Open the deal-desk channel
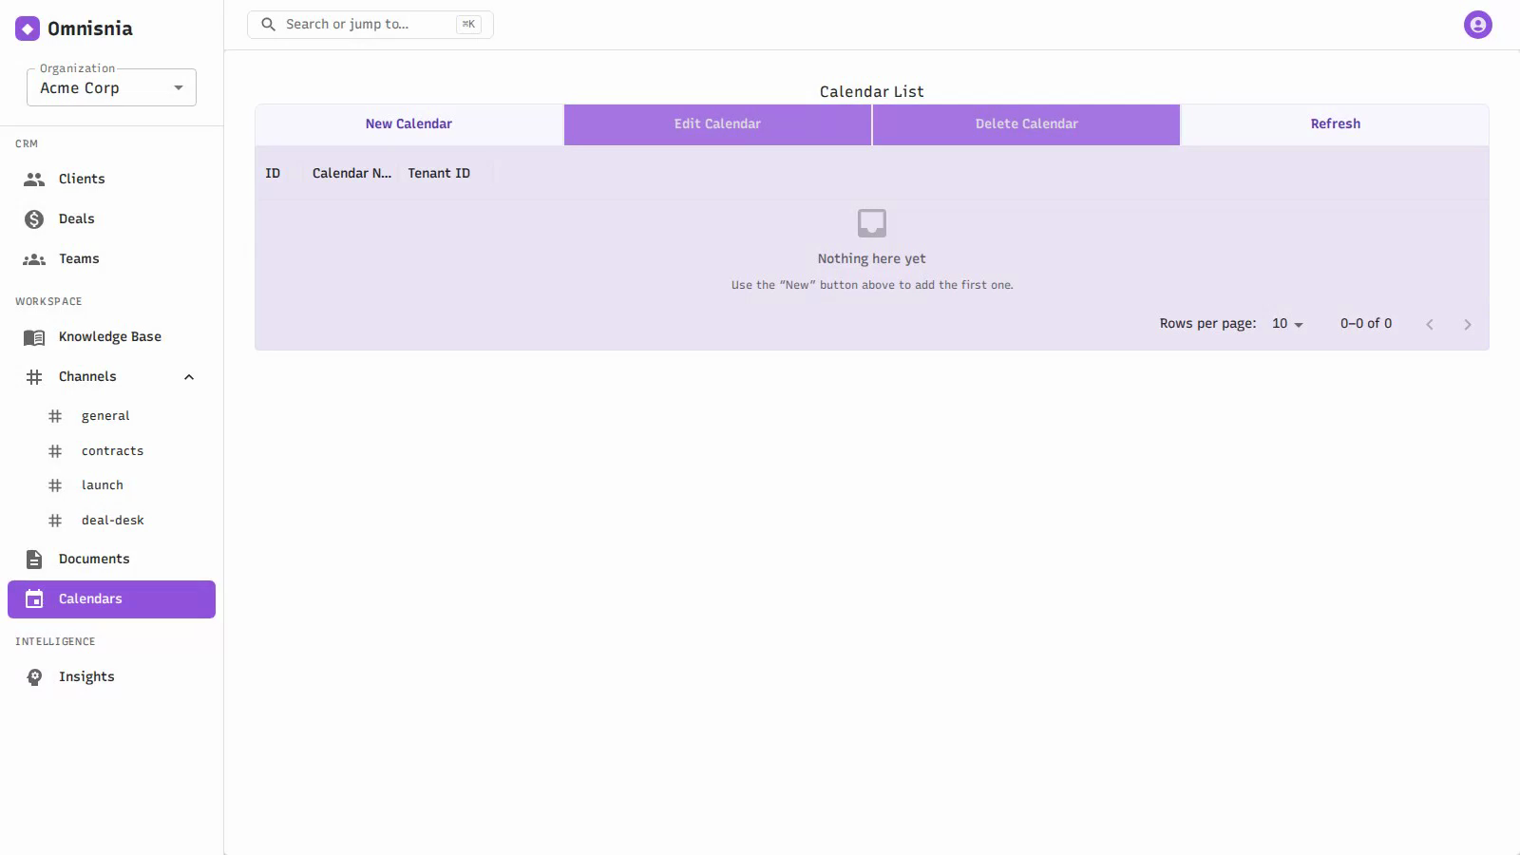Viewport: 1520px width, 855px height. pyautogui.click(x=111, y=521)
